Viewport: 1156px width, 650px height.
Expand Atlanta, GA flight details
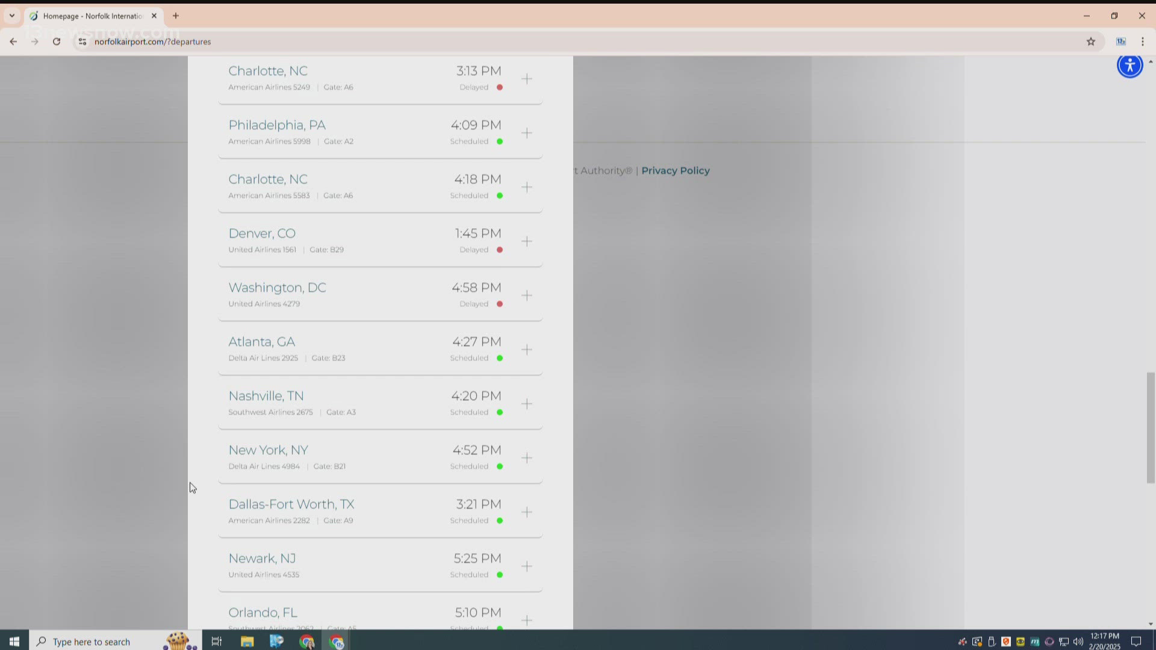527,350
